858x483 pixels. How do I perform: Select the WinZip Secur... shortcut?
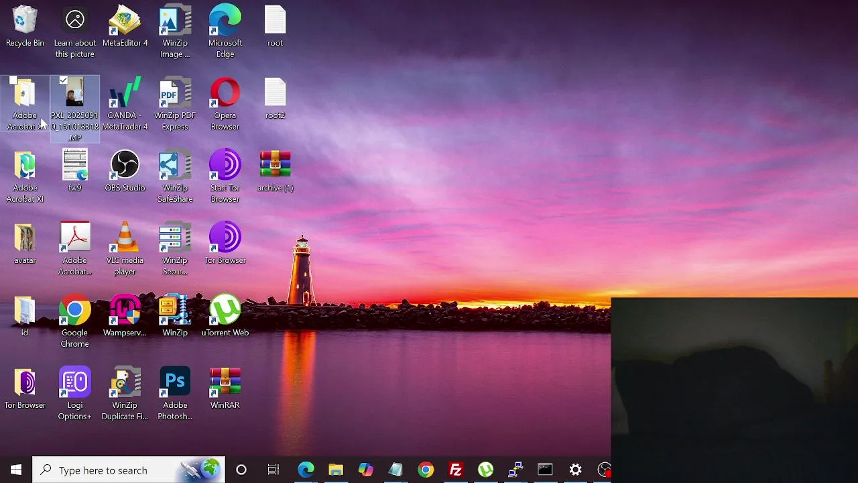[x=175, y=250]
